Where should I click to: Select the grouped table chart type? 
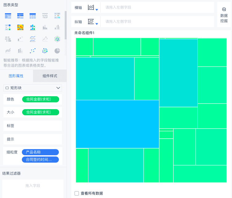8,16
